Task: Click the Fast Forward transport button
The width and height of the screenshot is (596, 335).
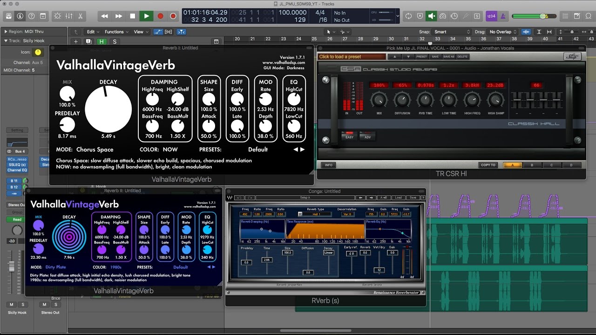Action: click(x=119, y=16)
